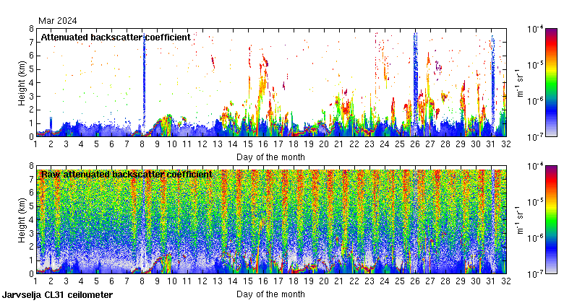564x303 pixels.
Task: Click the top colorbar's 10^-5 label
Action: click(x=535, y=65)
